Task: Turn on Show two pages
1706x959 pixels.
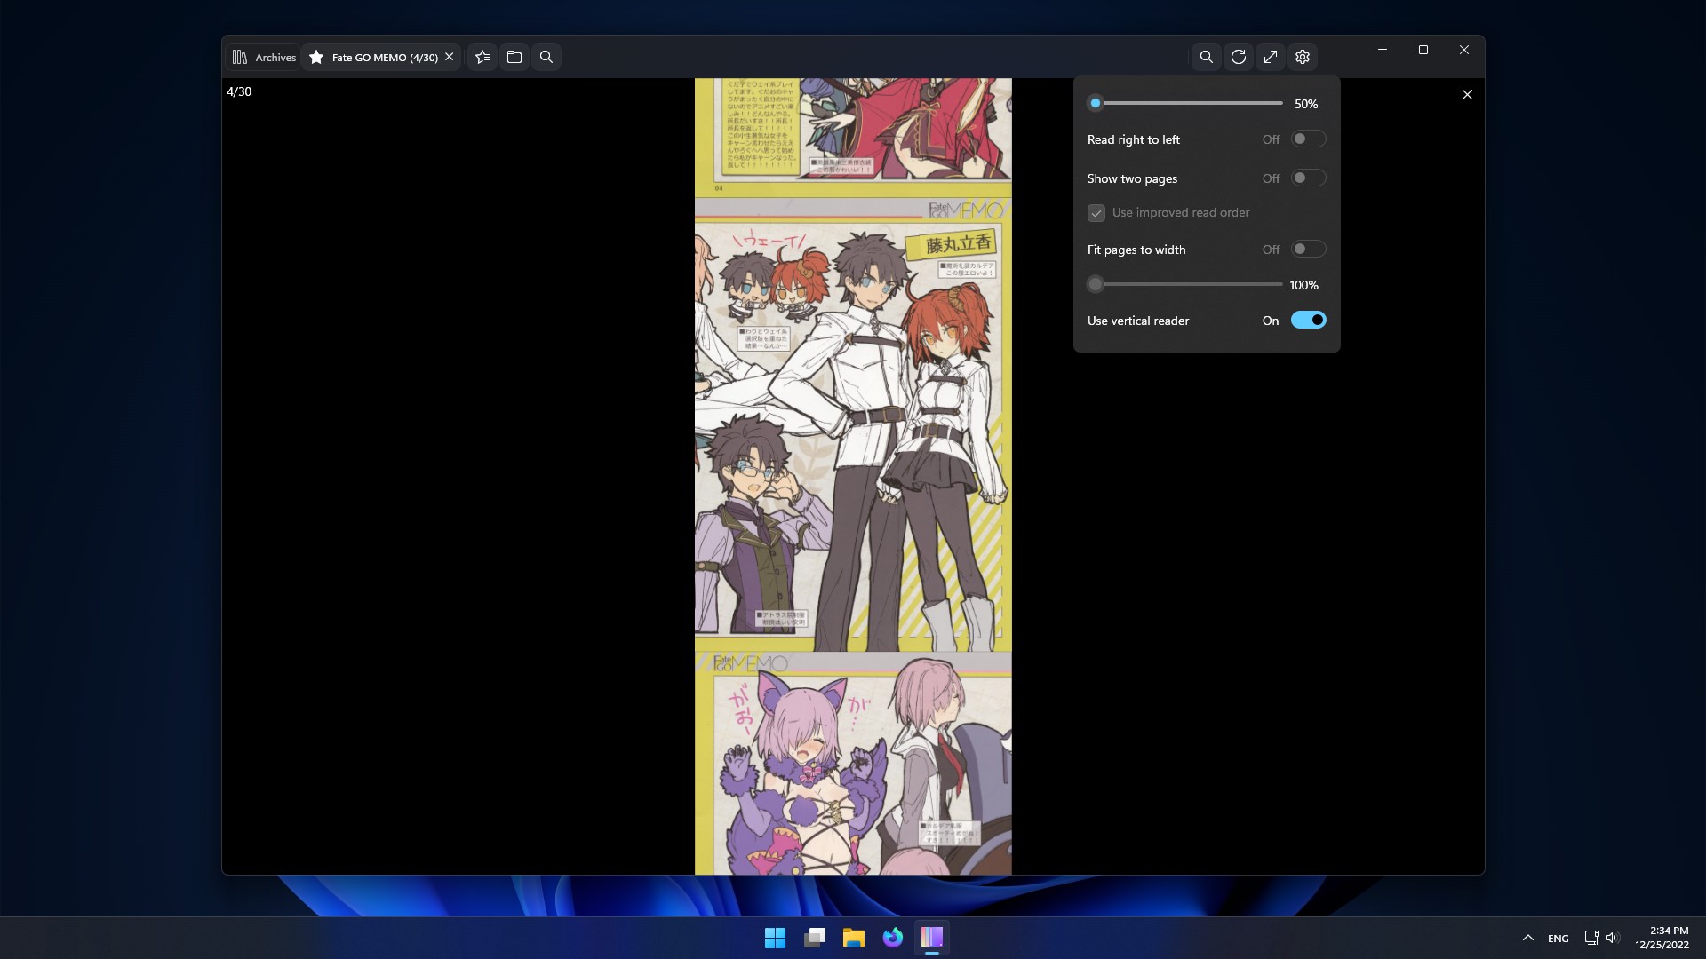Action: coord(1308,178)
